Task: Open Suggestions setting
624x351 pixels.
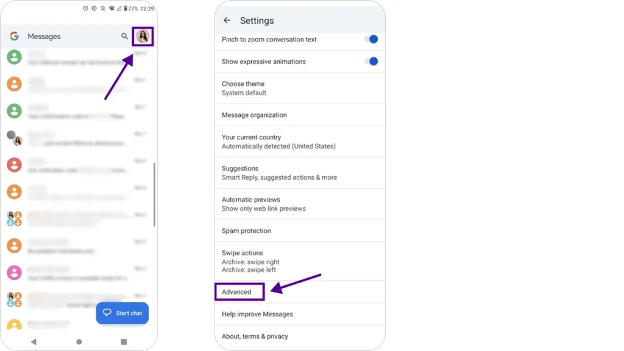Action: [300, 172]
